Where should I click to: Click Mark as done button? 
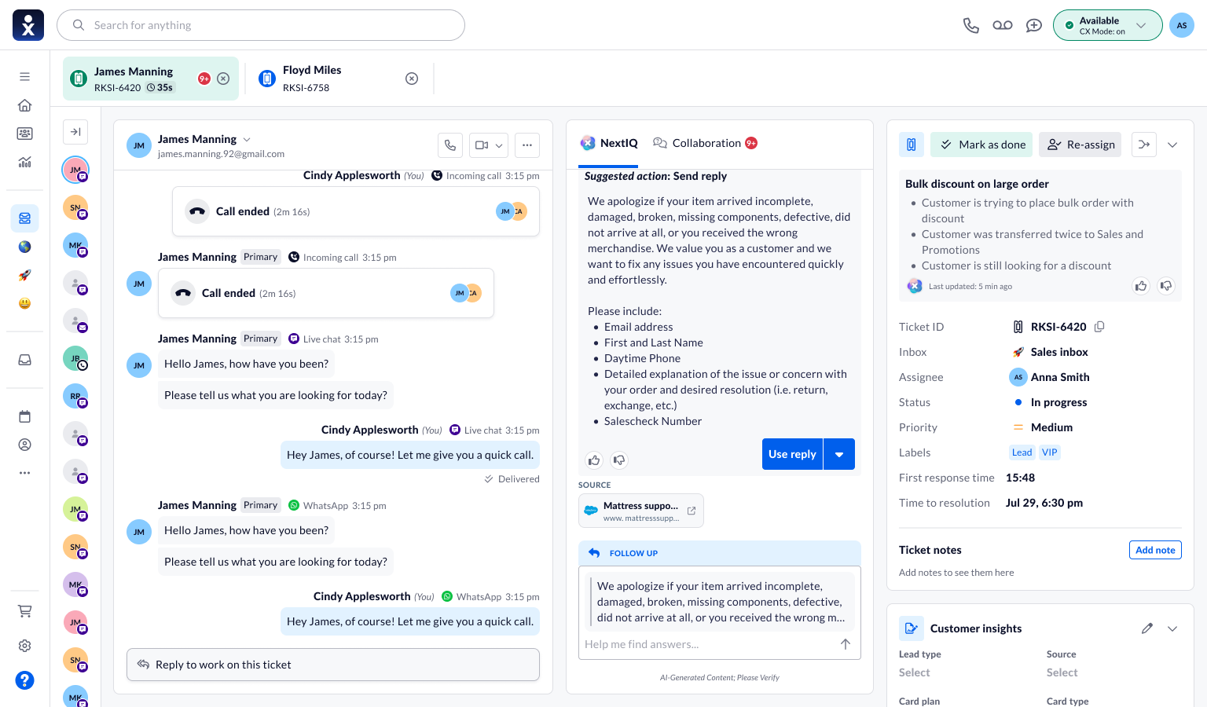(981, 145)
